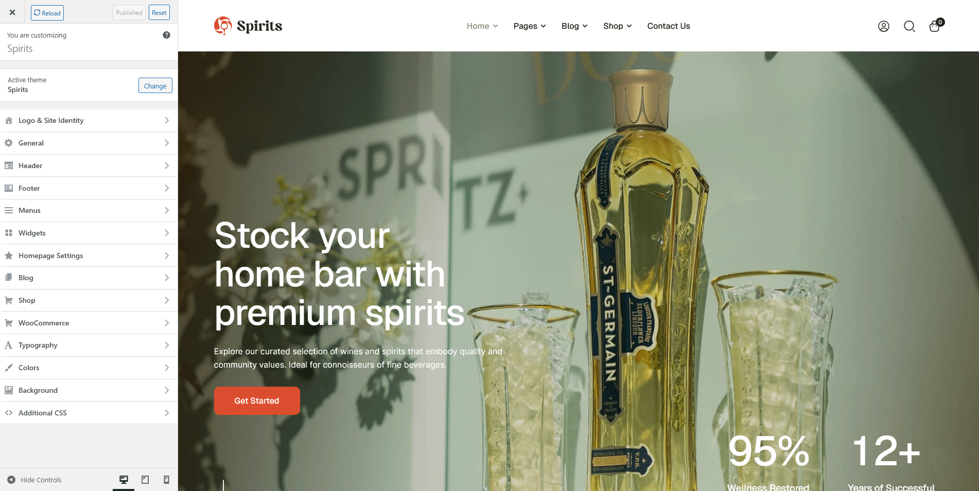The image size is (979, 491).
Task: Switch to tablet preview device icon
Action: [x=145, y=480]
